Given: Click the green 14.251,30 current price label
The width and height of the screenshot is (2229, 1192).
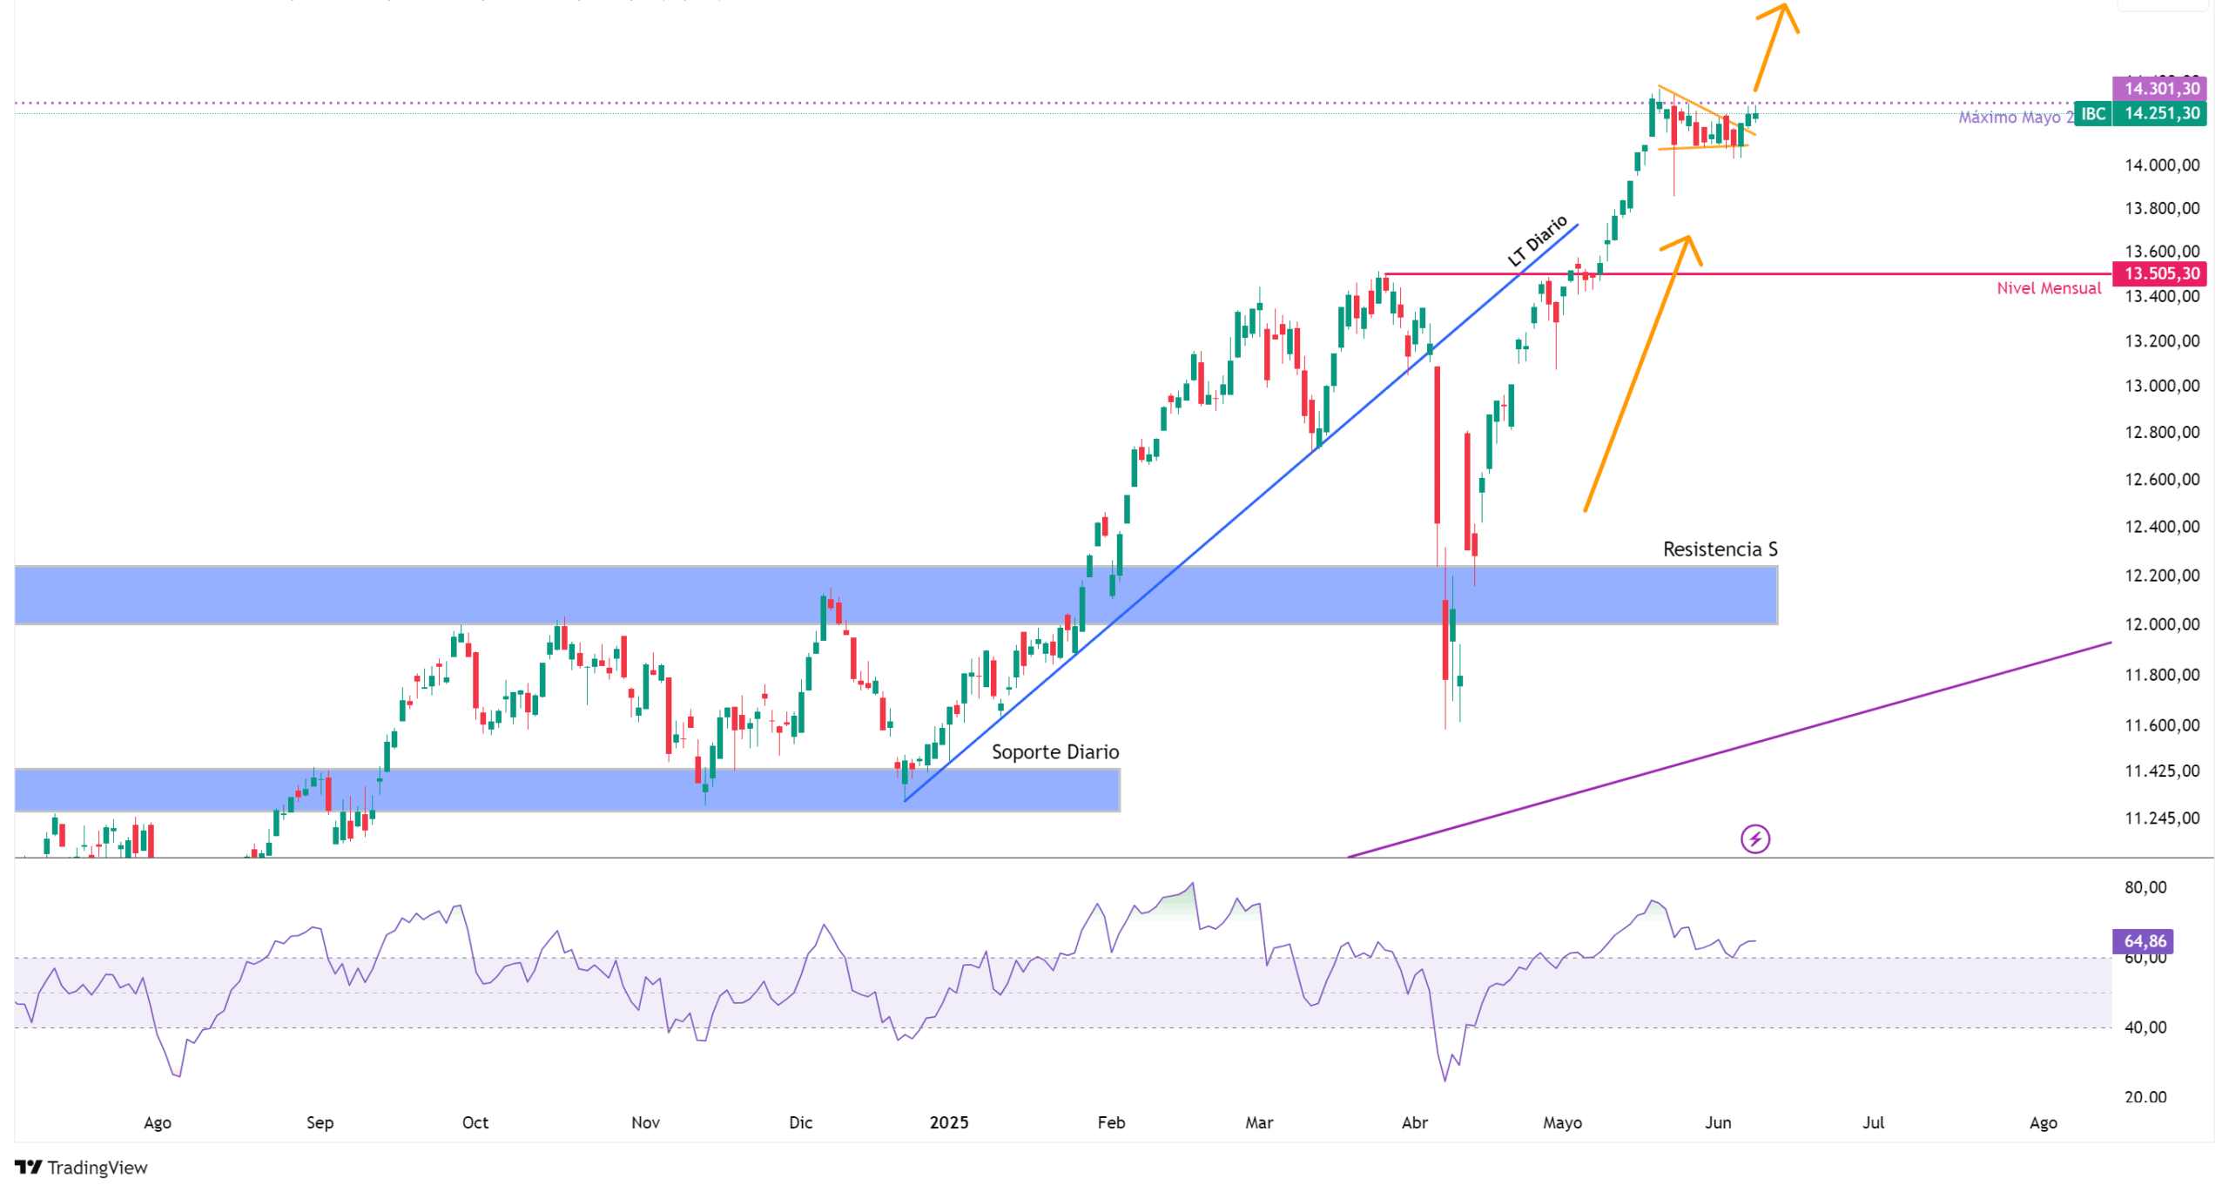Looking at the screenshot, I should 2159,114.
